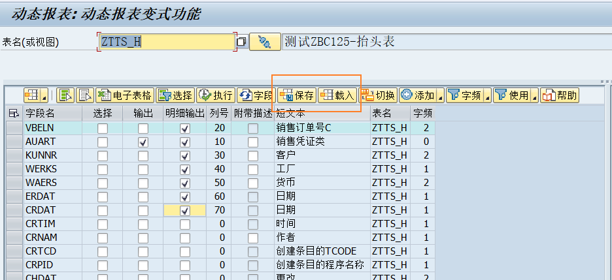Click column number 40 in the WERKS row
Image resolution: width=612 pixels, height=280 pixels.
coord(218,169)
